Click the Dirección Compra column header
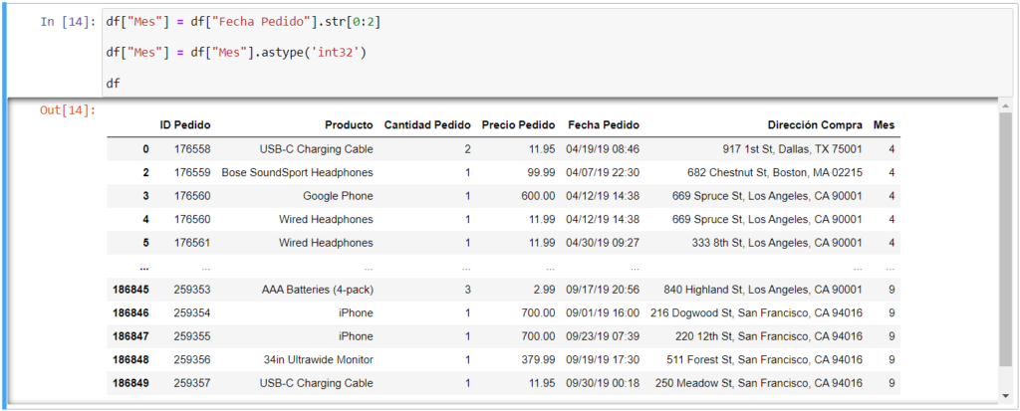 pos(815,125)
